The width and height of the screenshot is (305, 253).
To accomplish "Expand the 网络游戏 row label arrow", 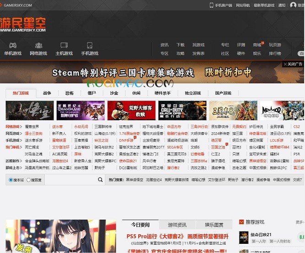I will (21, 127).
